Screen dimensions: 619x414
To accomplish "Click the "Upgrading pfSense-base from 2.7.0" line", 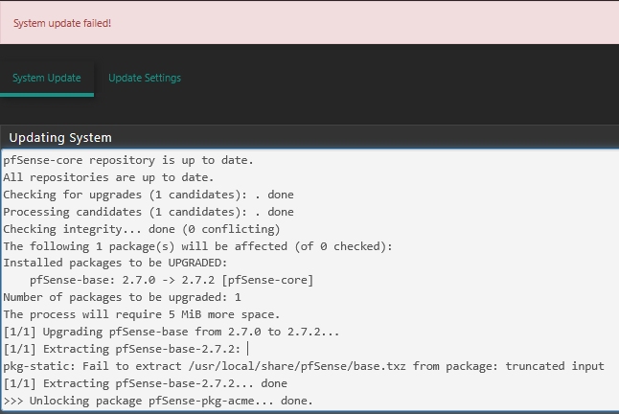I will tap(172, 332).
